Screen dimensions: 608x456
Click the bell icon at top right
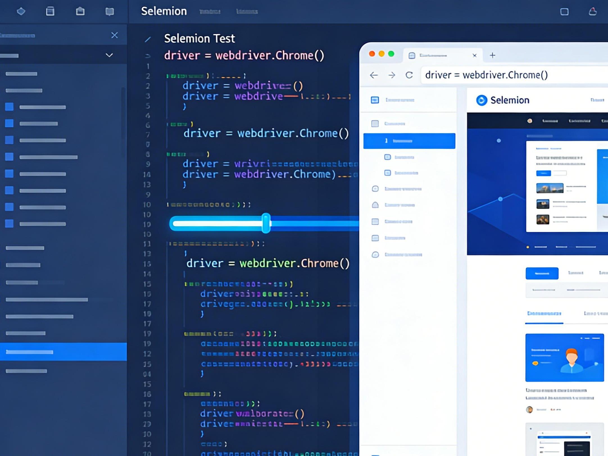(593, 12)
